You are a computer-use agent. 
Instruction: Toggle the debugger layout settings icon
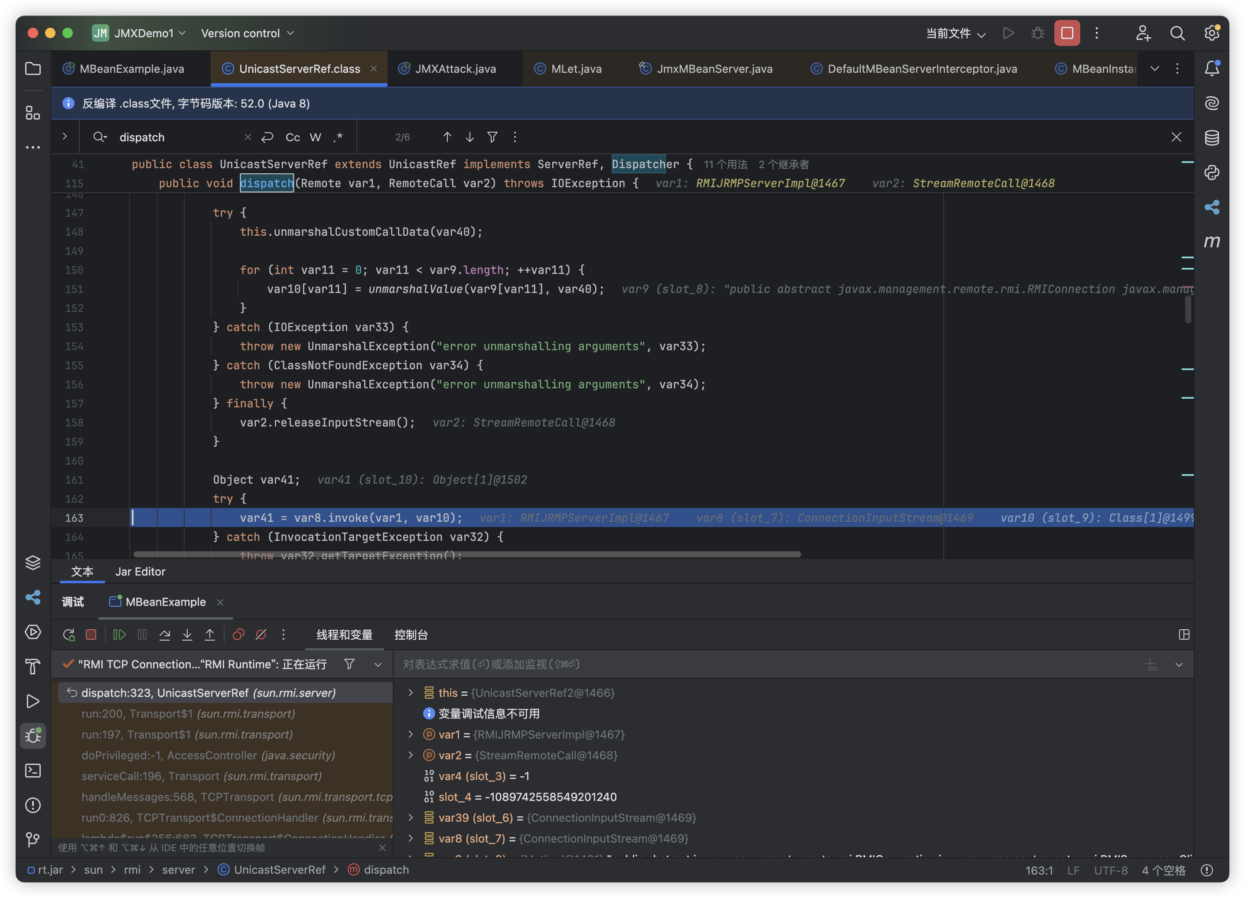1184,635
